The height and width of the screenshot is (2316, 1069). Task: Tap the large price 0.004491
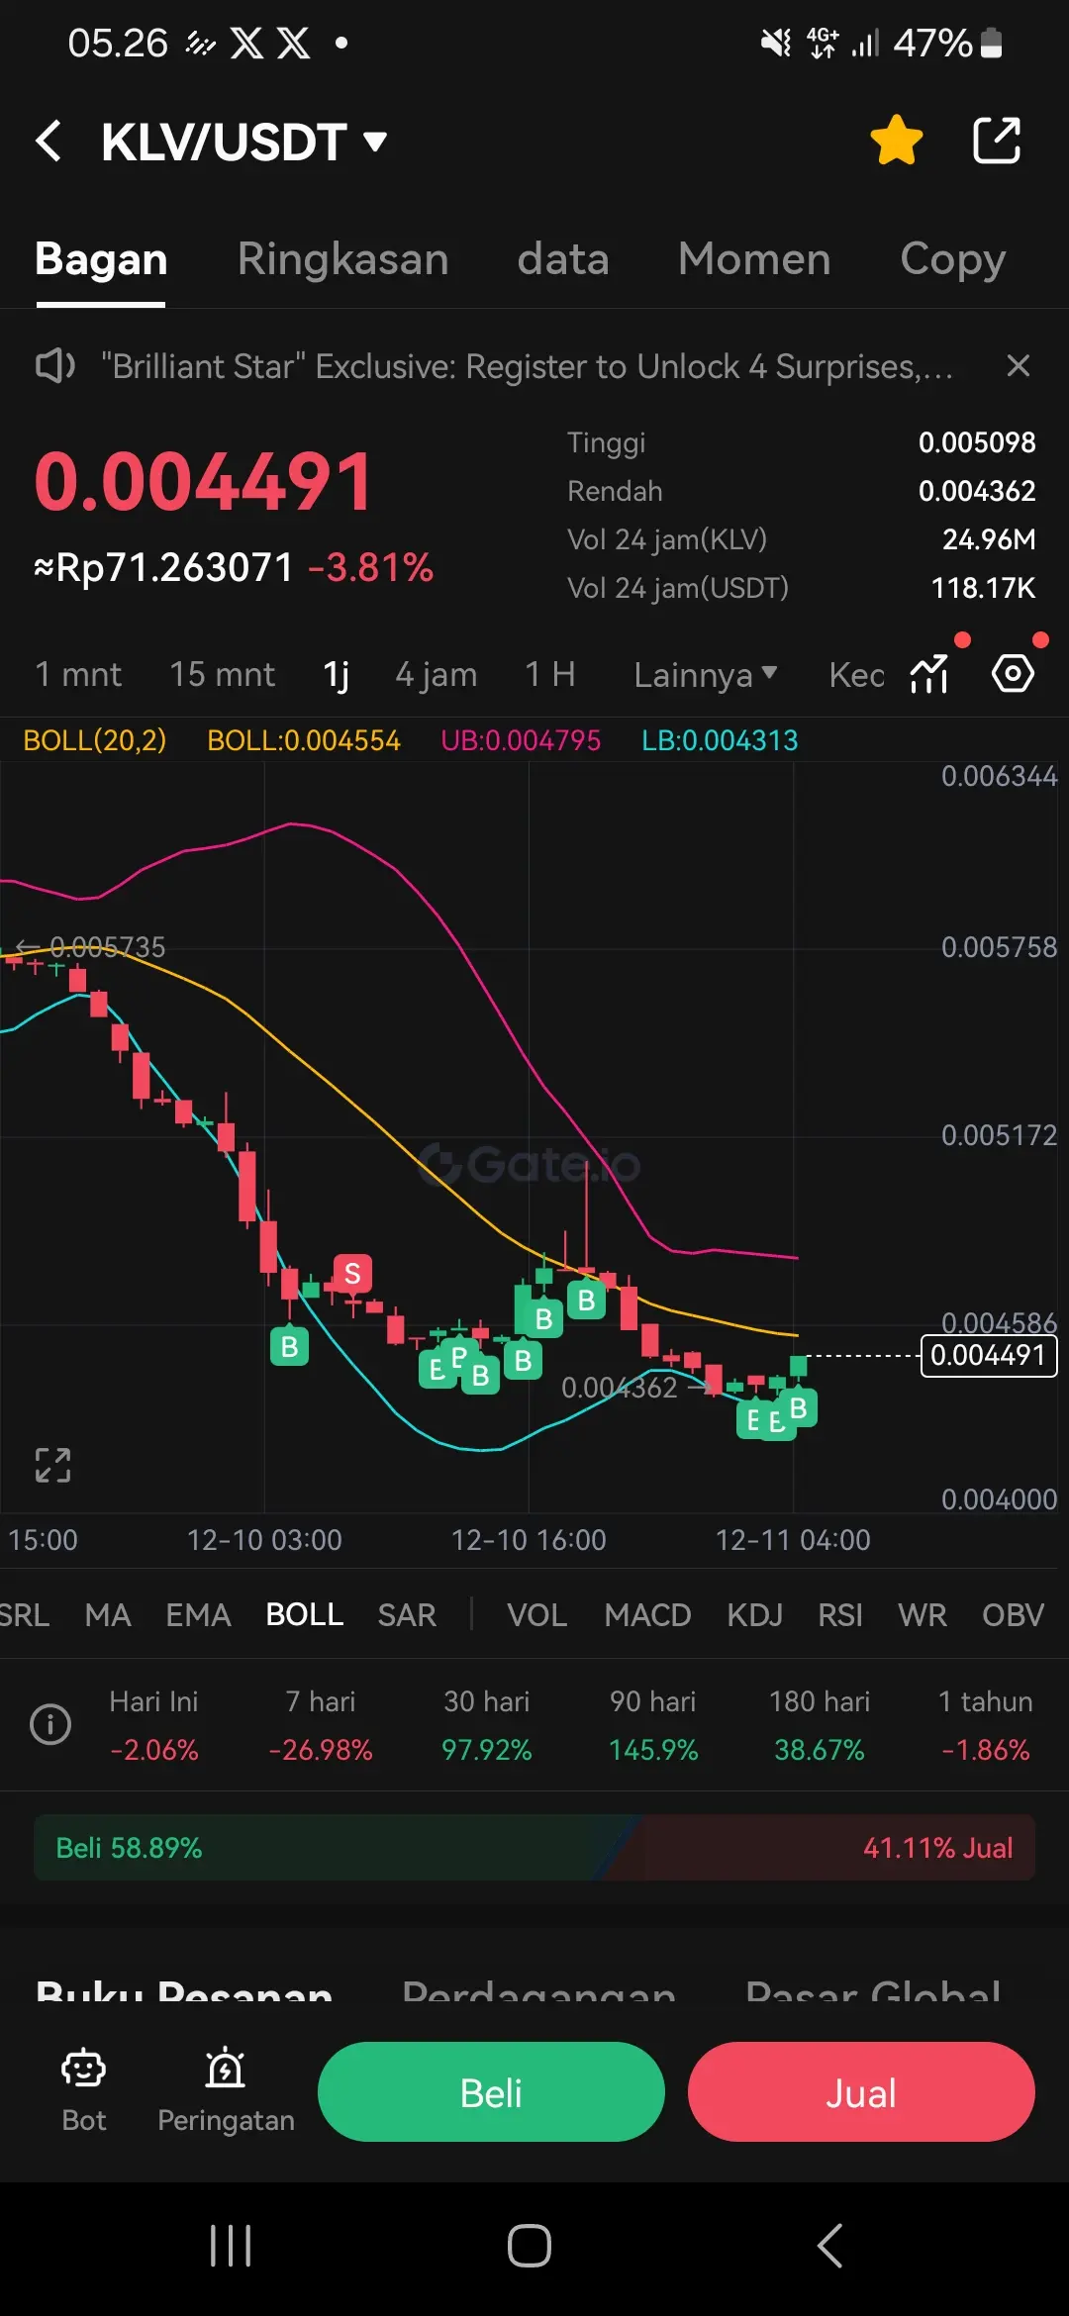(204, 482)
